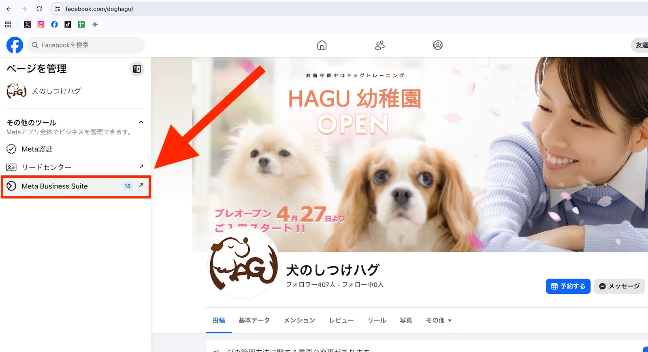Screen dimensions: 648x352
Task: Collapse その他のツール section chevron
Action: [141, 122]
